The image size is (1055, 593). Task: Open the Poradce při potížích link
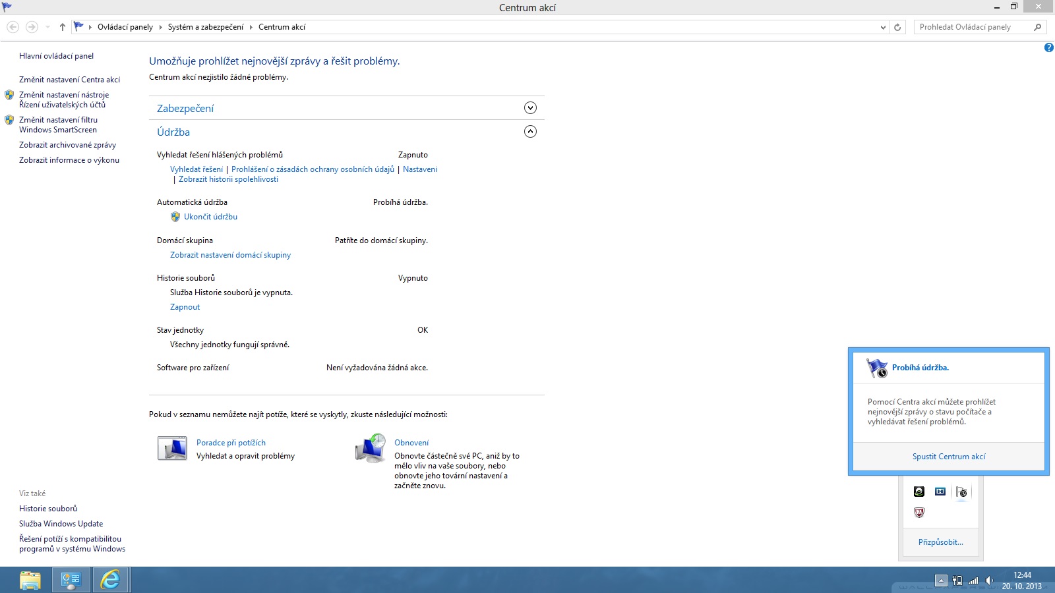[x=231, y=443]
